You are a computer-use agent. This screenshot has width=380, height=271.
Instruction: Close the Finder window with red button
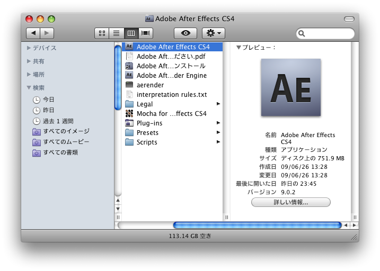(29, 19)
